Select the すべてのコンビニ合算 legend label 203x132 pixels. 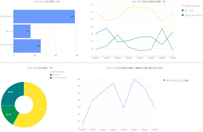[177, 80]
